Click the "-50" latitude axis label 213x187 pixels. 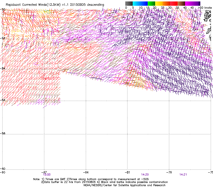click(x=3, y=9)
